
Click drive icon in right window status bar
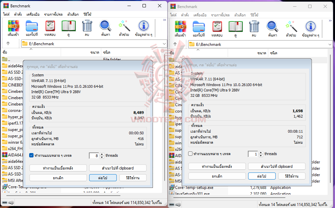tap(172, 205)
